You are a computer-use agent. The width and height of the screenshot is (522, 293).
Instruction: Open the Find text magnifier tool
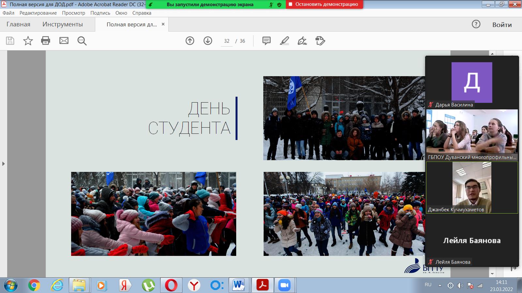point(82,41)
